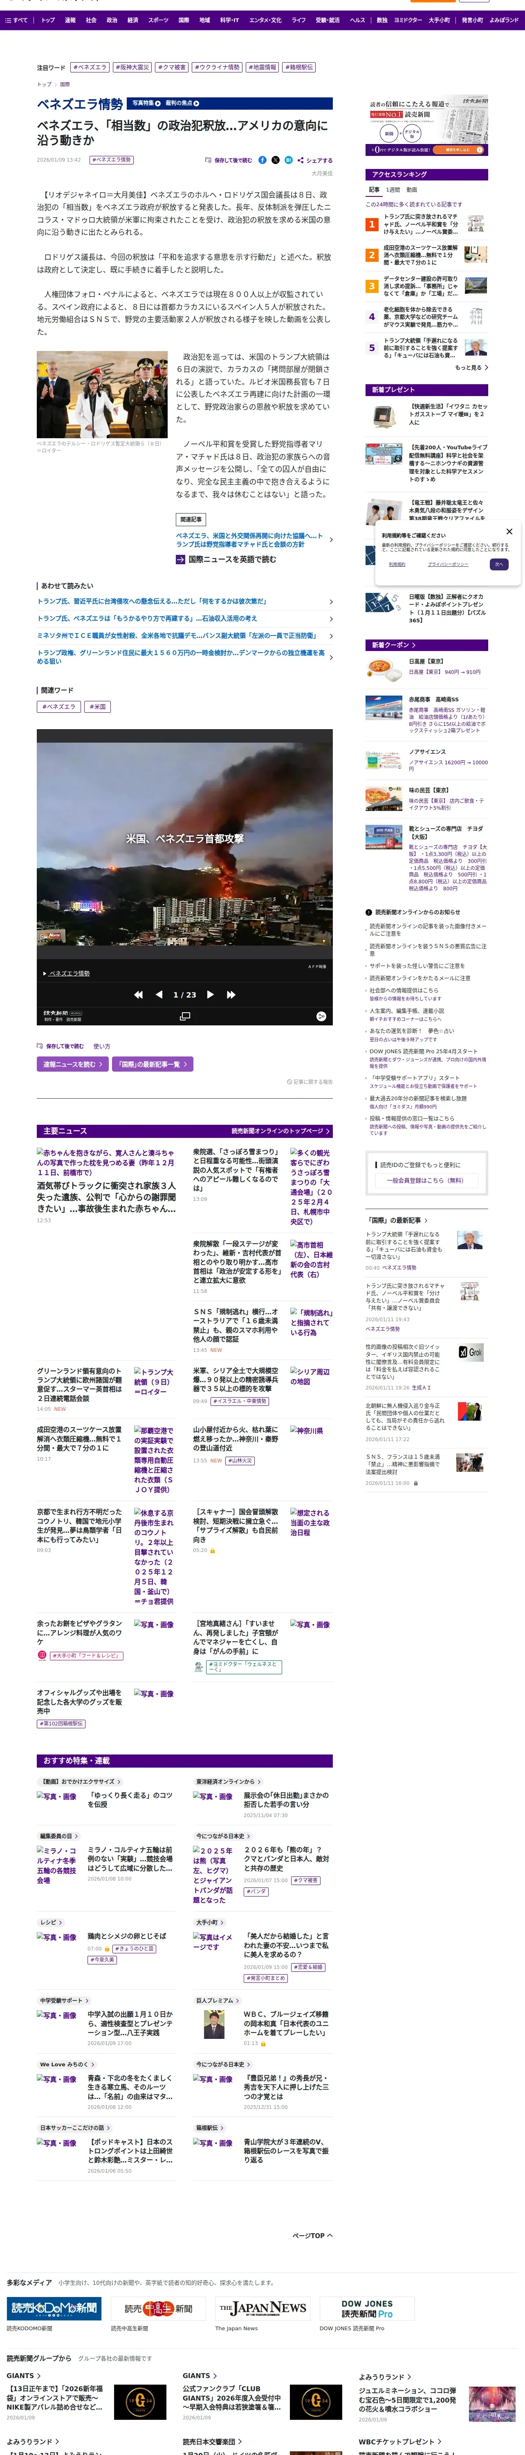Click the #米国 related keyword tag
525x2455 pixels.
(98, 706)
